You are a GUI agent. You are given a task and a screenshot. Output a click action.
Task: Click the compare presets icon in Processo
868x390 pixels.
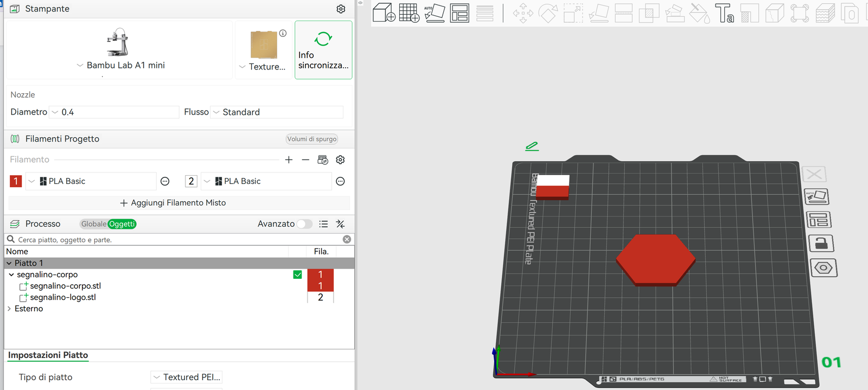pos(340,224)
